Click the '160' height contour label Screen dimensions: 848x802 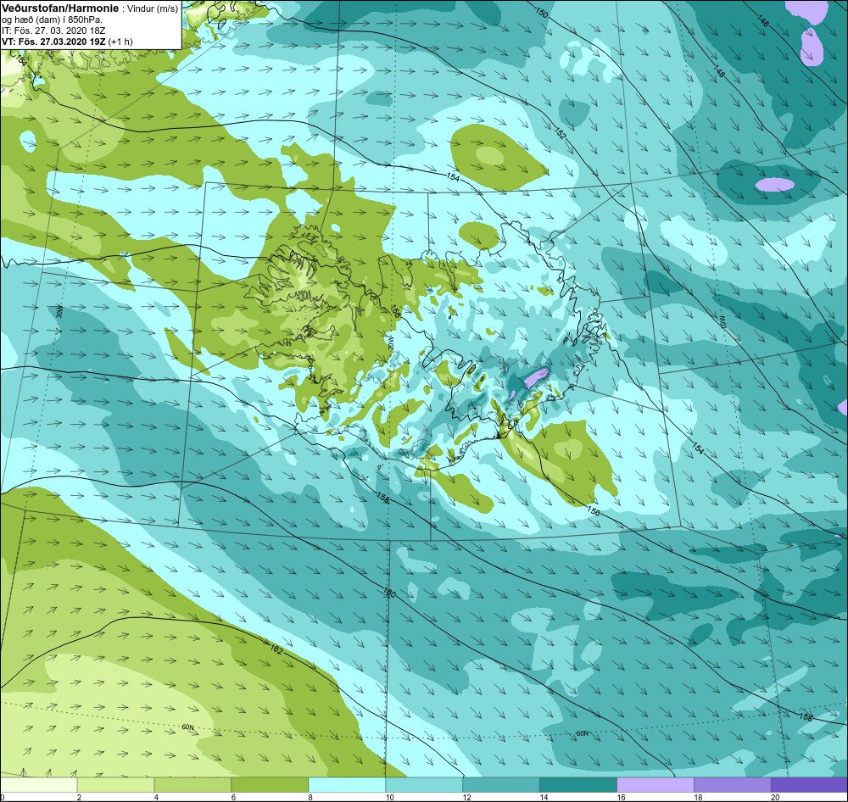click(x=389, y=593)
